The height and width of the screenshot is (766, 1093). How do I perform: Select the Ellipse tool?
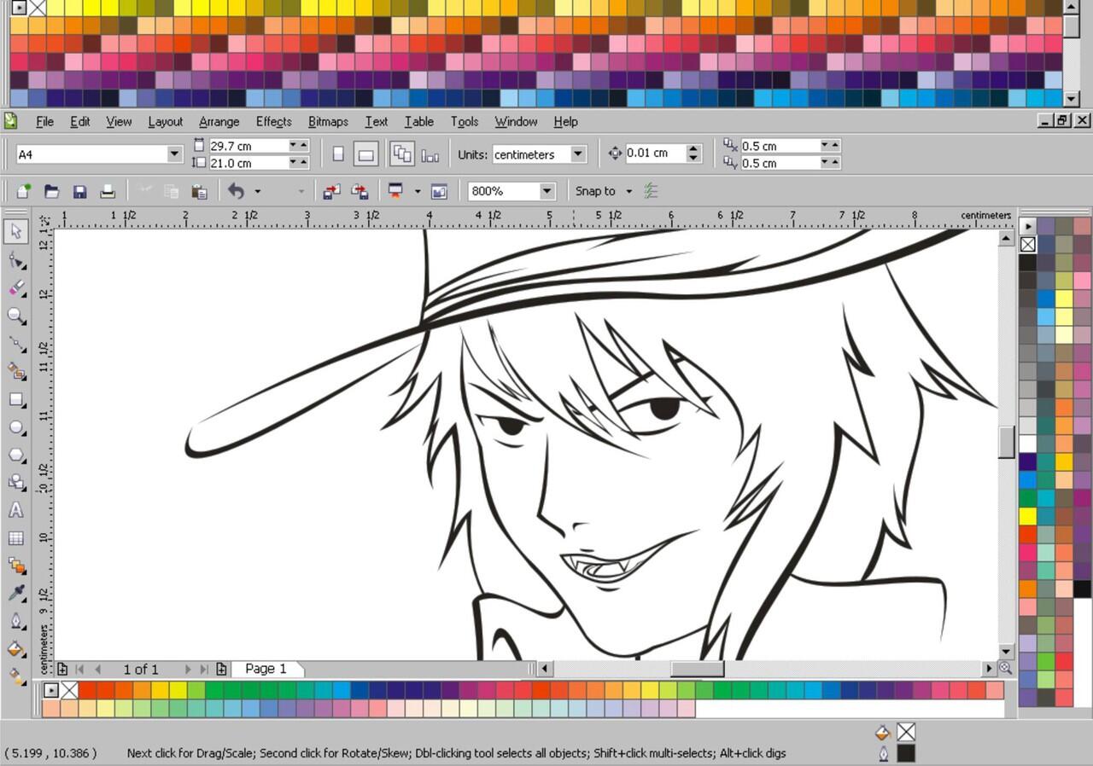coord(16,427)
